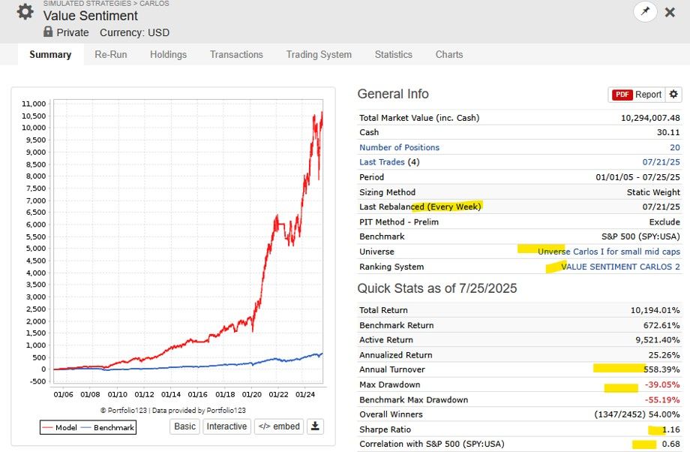
Task: Click the embed chart button
Action: pos(280,426)
